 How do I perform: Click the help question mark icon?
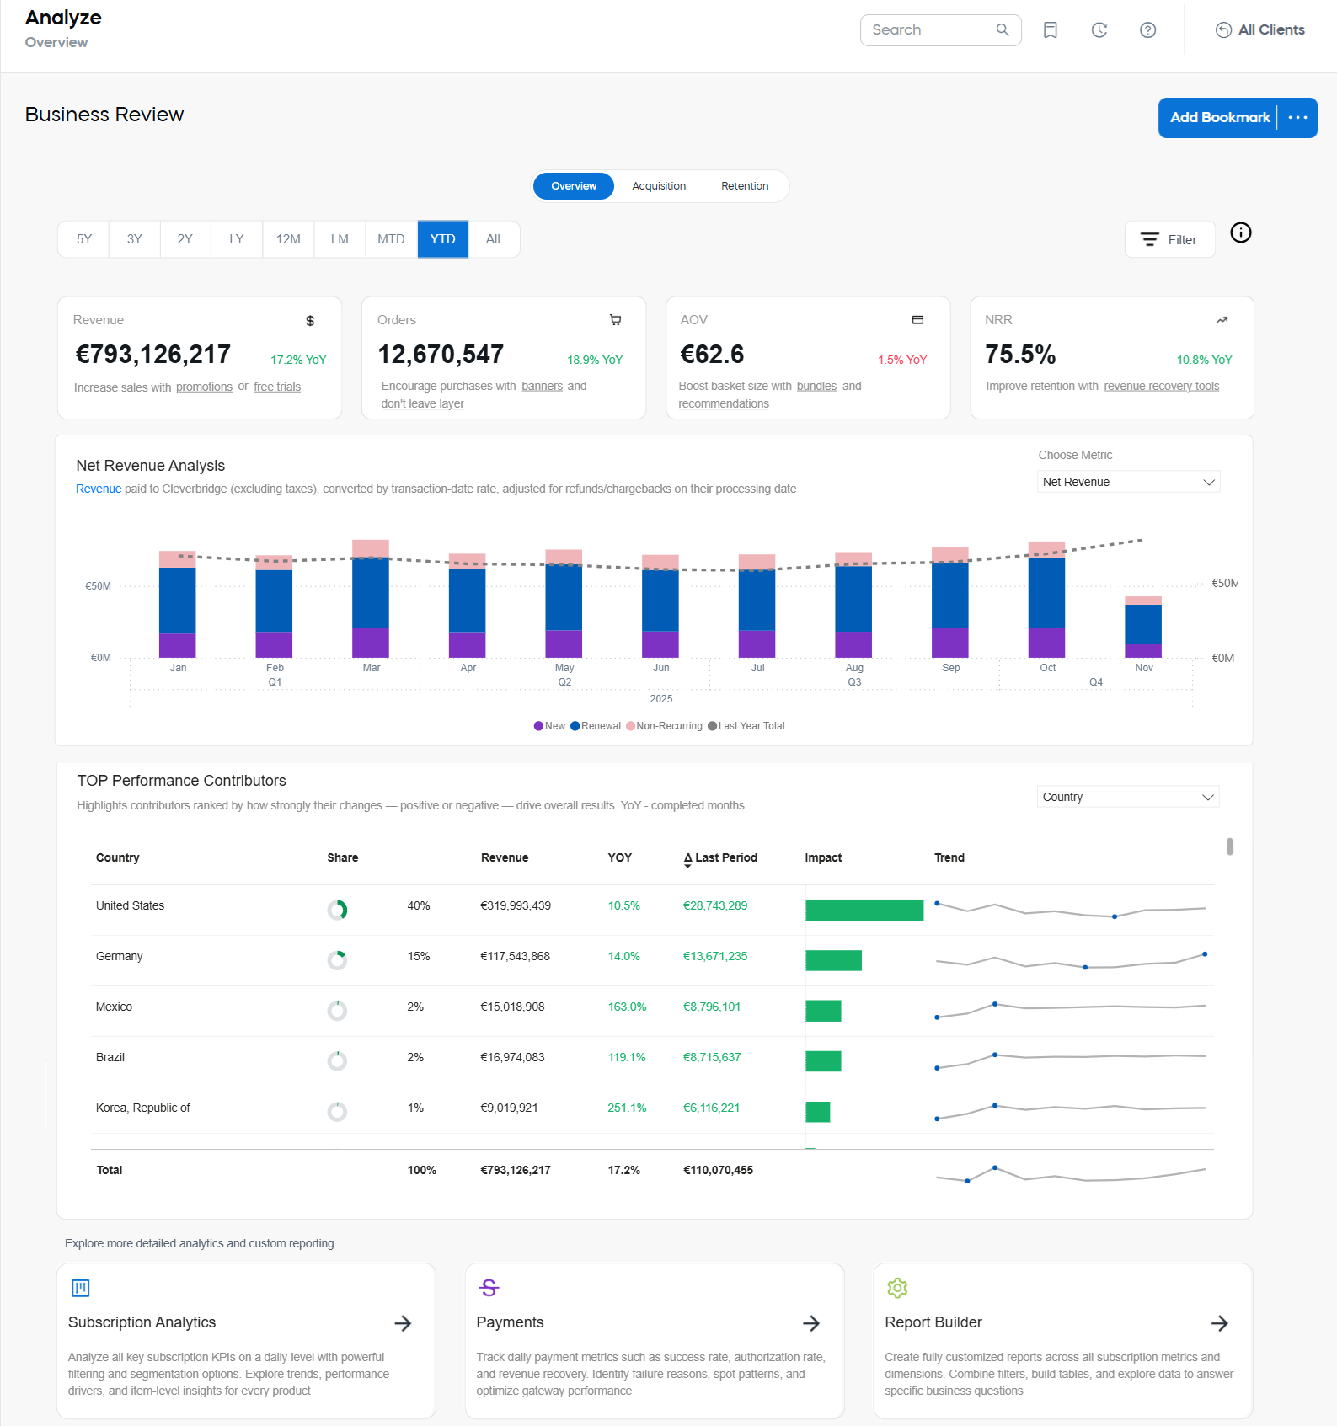1147,30
